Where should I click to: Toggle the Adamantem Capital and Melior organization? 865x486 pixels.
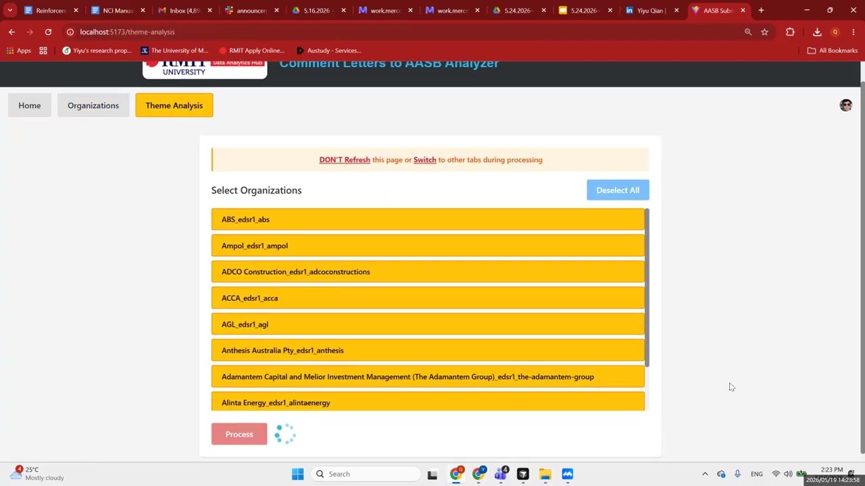pyautogui.click(x=428, y=377)
